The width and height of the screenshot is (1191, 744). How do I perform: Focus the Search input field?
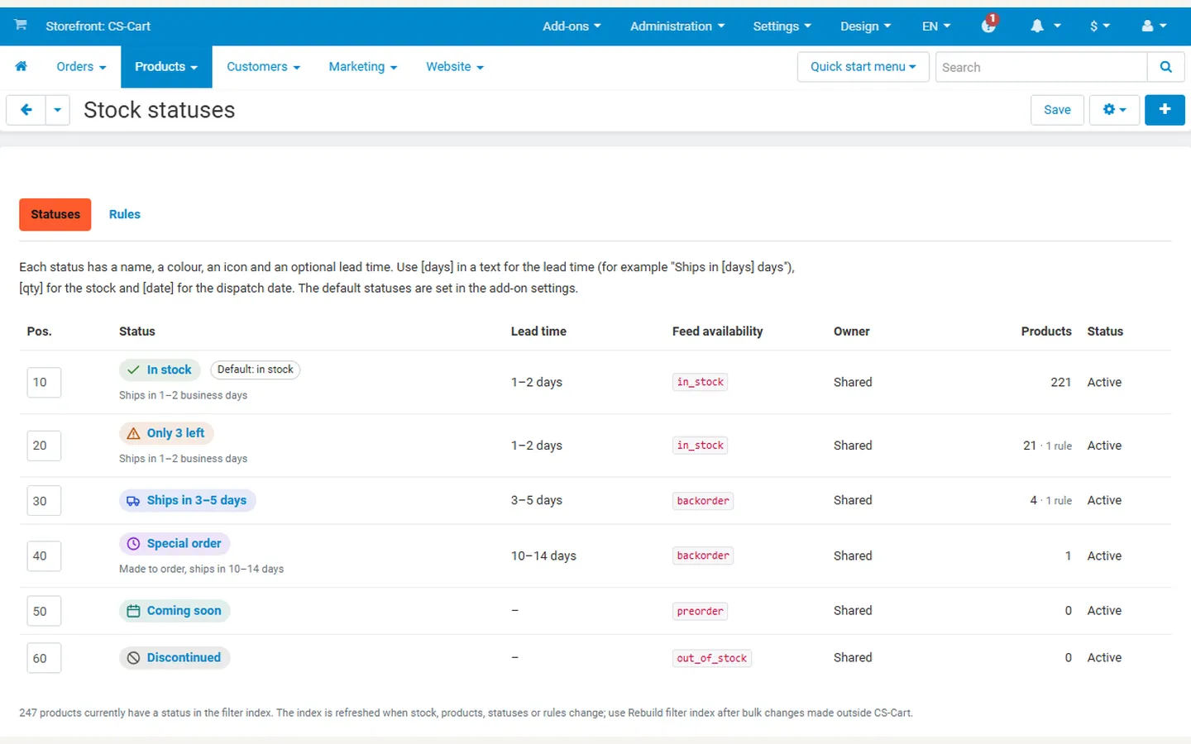(x=1041, y=67)
